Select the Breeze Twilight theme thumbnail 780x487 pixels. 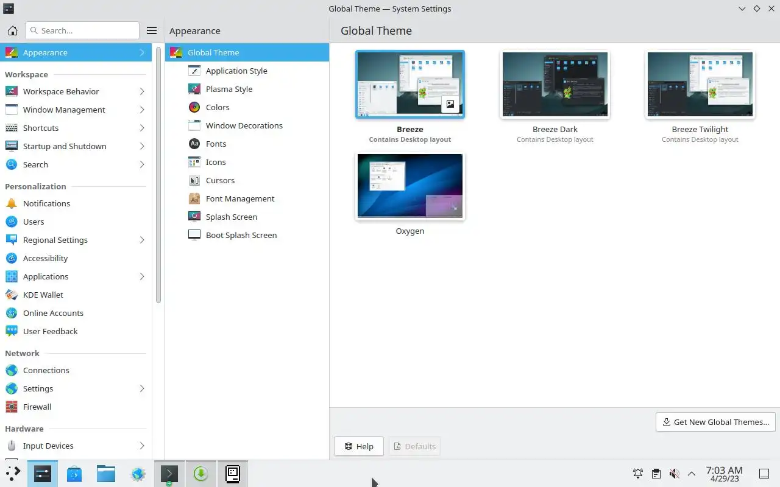coord(700,84)
